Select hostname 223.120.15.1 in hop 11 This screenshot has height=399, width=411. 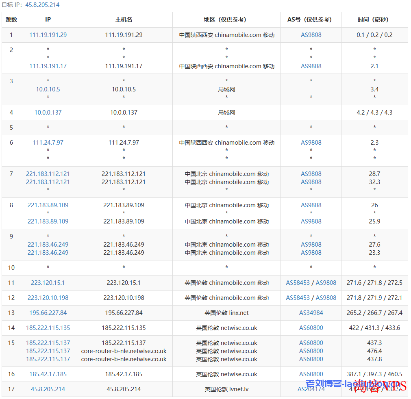click(x=124, y=283)
